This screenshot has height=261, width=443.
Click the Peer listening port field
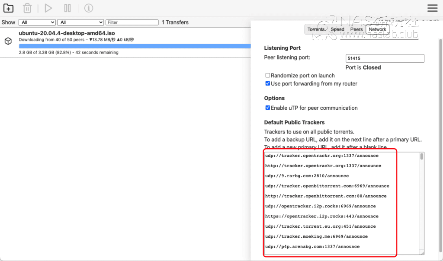pos(385,59)
